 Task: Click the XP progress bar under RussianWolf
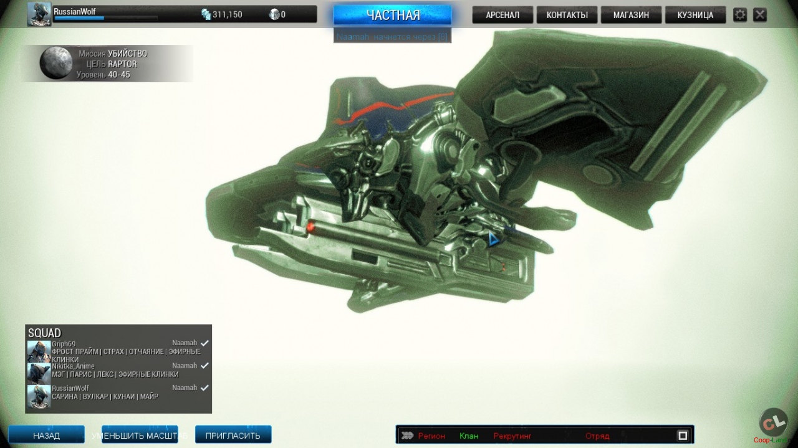point(105,18)
